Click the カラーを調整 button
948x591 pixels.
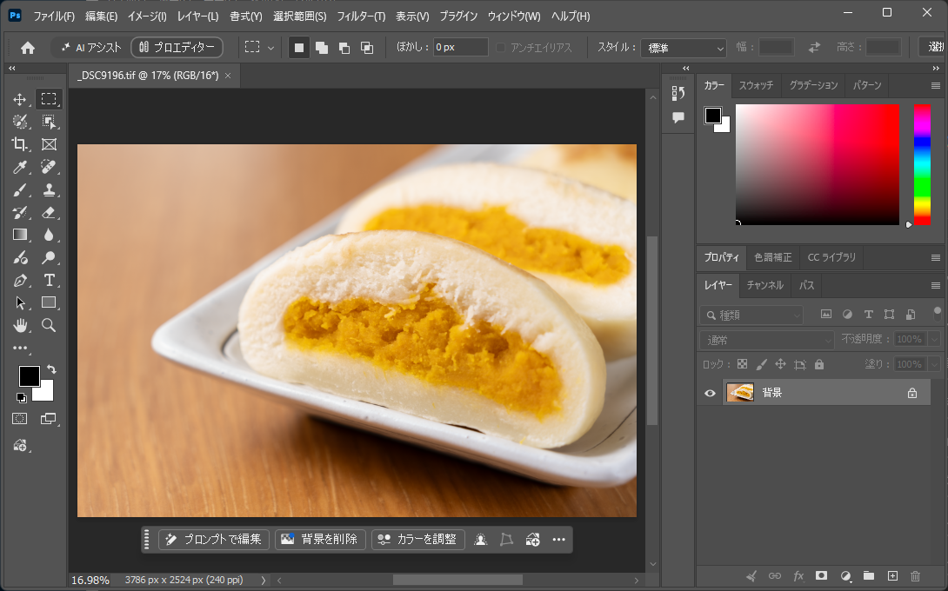[417, 539]
